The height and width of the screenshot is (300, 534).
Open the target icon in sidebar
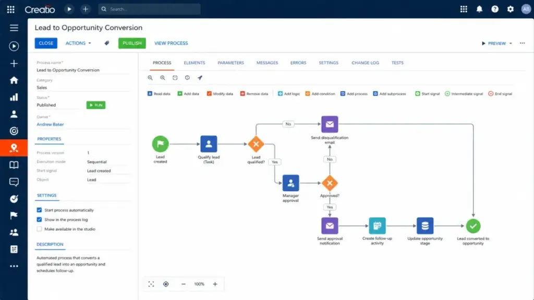(14, 131)
